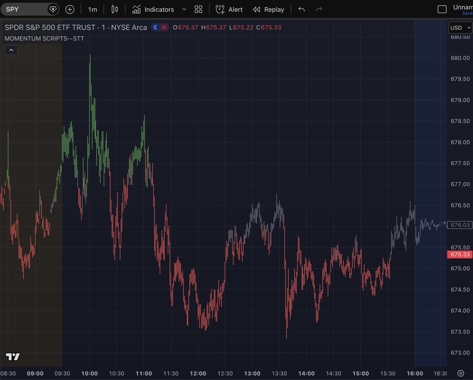Screen dimensions: 473x380
Task: Open chart settings gear at bottom-right
Action: pos(460,373)
